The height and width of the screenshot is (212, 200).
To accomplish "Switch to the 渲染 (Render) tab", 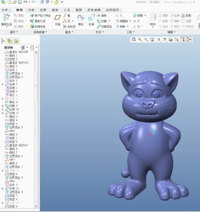I will (55, 10).
